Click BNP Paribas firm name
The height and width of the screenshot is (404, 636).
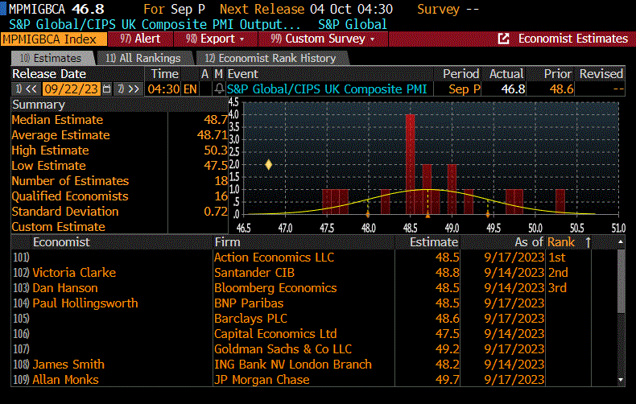(x=249, y=303)
